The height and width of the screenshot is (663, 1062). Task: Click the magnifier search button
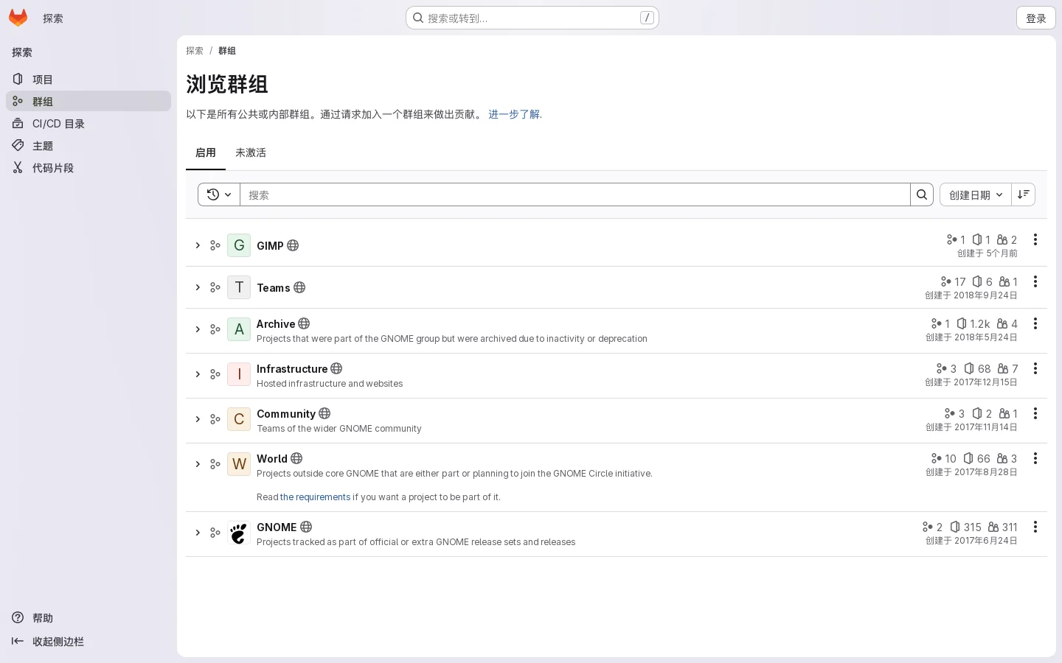pyautogui.click(x=922, y=194)
